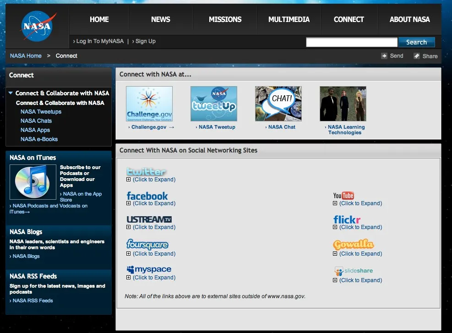Image resolution: width=452 pixels, height=333 pixels.
Task: Open the Twitter logo link
Action: click(146, 172)
